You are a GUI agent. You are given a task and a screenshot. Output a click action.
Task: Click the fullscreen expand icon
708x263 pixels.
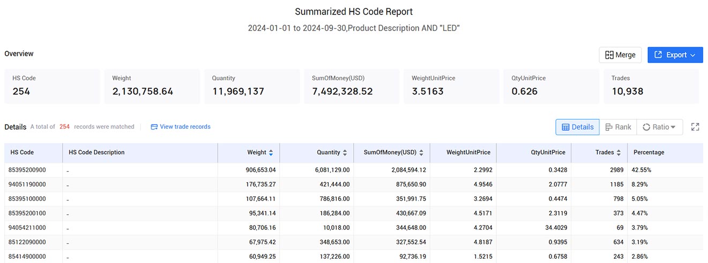click(695, 127)
